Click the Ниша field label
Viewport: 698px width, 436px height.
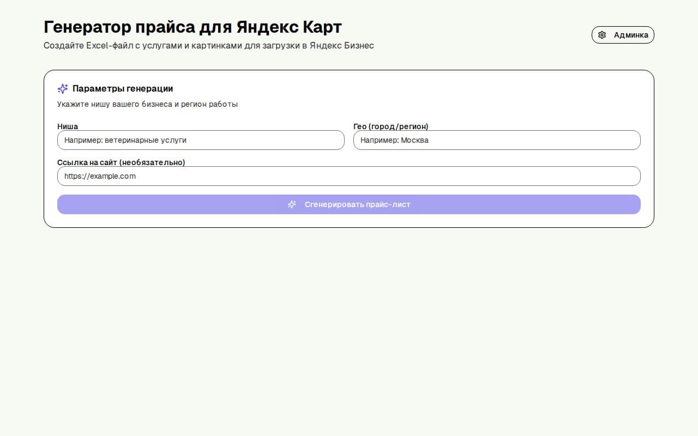[x=68, y=126]
